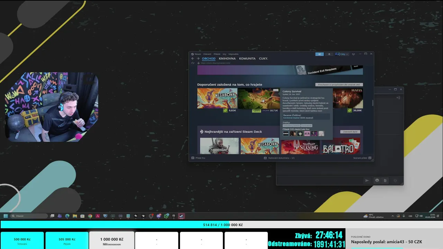The width and height of the screenshot is (443, 249).
Task: Open first friend avatar in tooltip
Action: tap(286, 133)
